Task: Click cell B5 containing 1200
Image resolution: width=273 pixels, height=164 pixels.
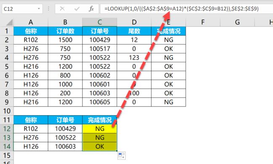Action: (65, 66)
